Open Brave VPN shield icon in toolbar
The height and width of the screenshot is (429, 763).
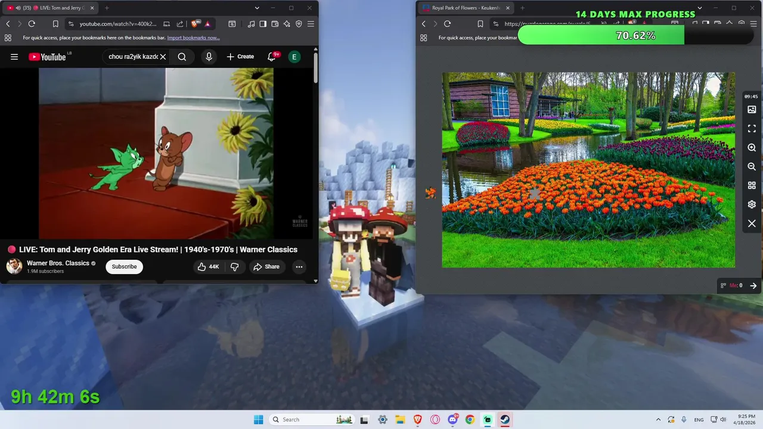click(x=299, y=24)
